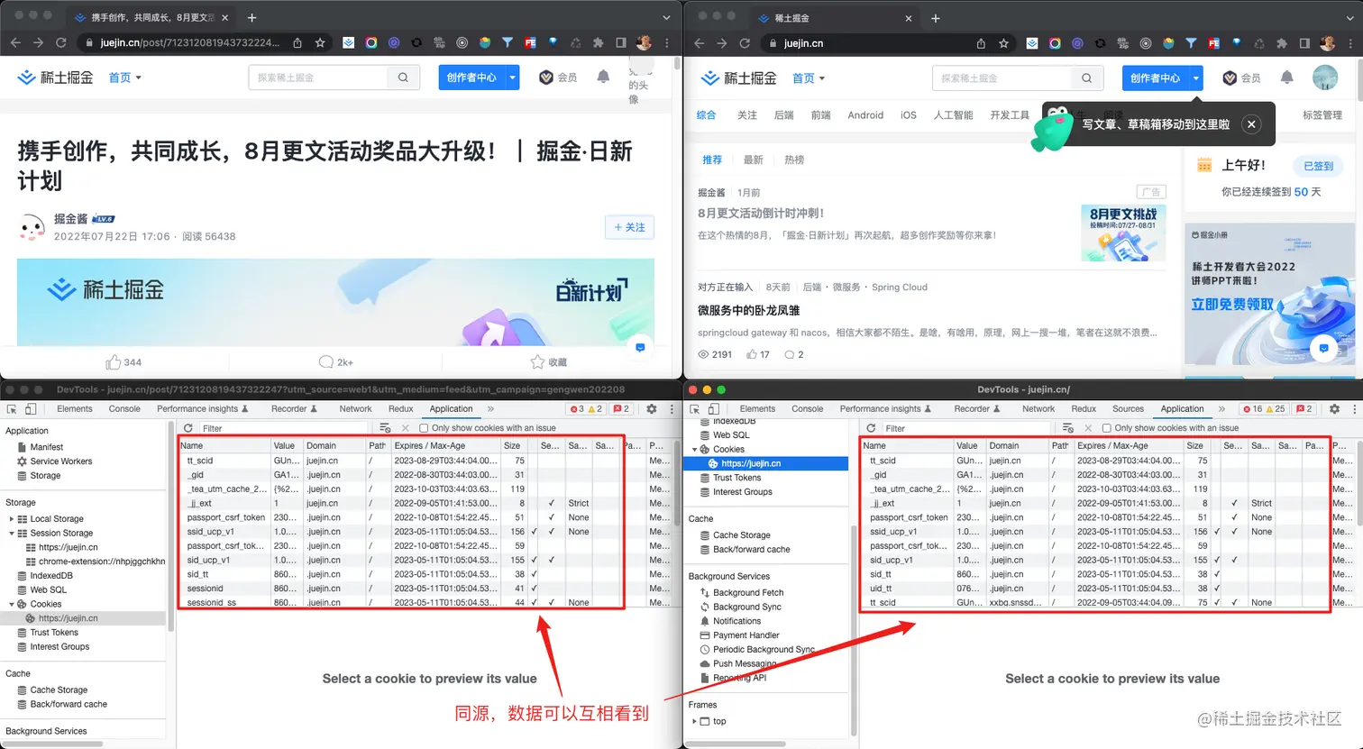Viewport: 1363px width, 749px height.
Task: Go back in the right browser window
Action: coord(698,42)
